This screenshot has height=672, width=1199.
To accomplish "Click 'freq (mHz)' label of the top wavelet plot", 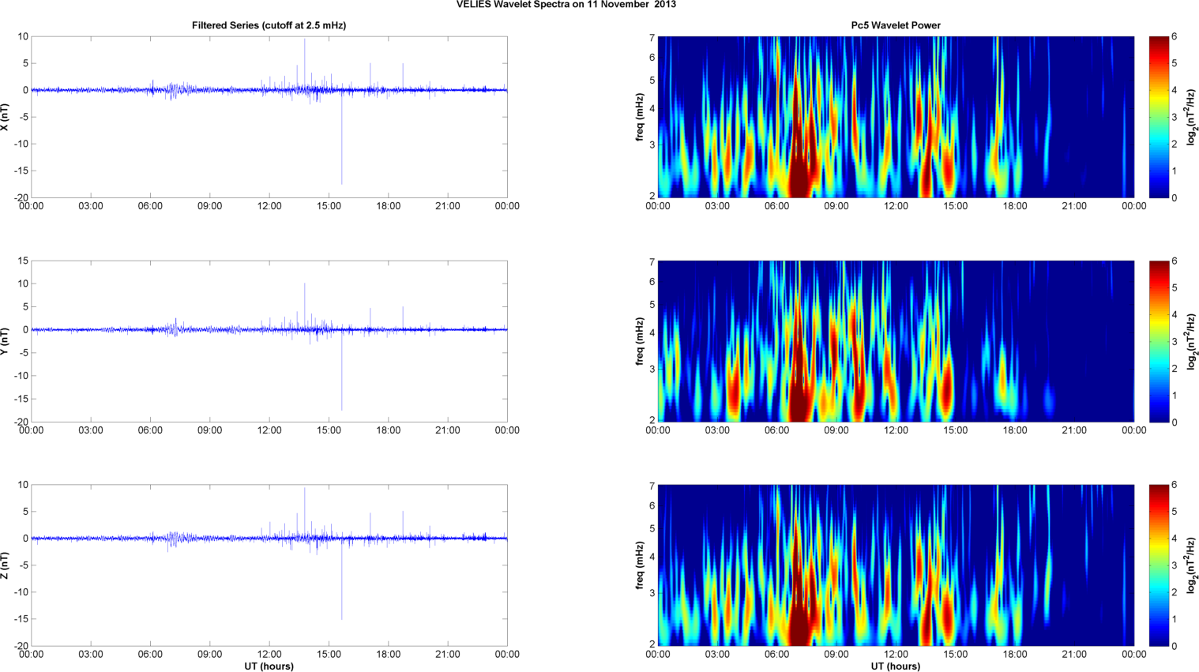I will pos(640,117).
